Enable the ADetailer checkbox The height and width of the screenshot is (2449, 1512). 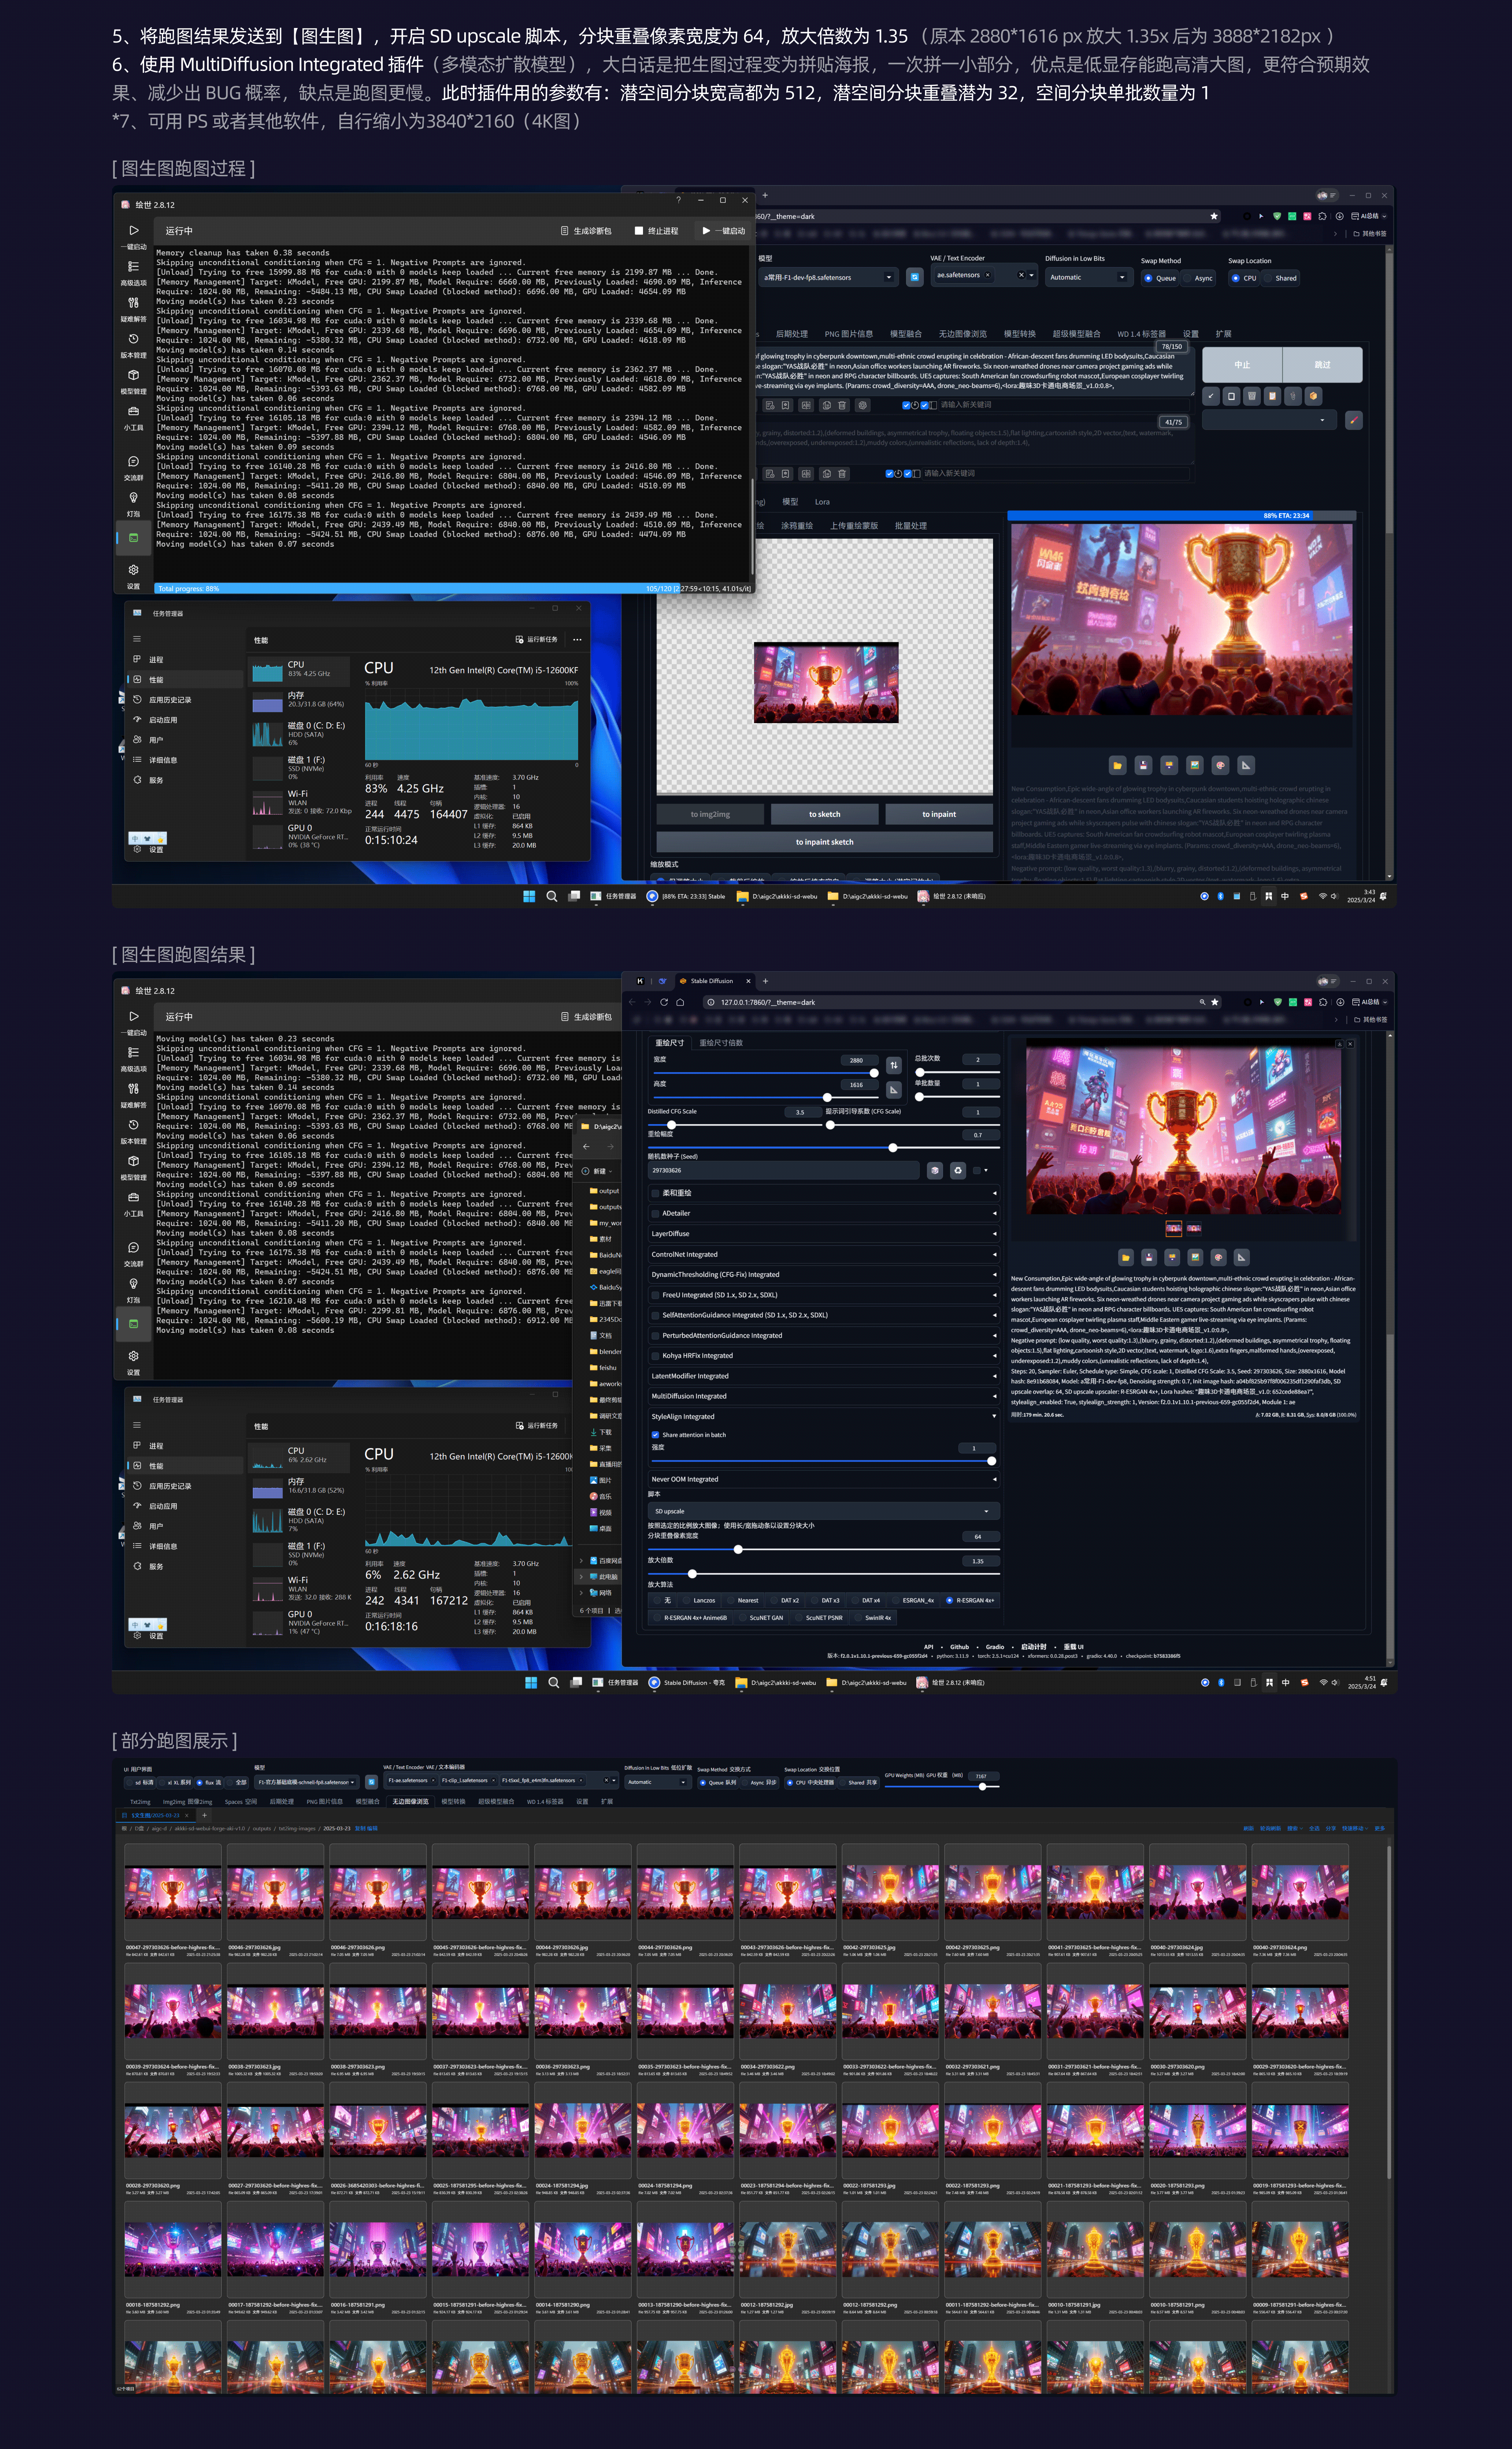point(656,1213)
